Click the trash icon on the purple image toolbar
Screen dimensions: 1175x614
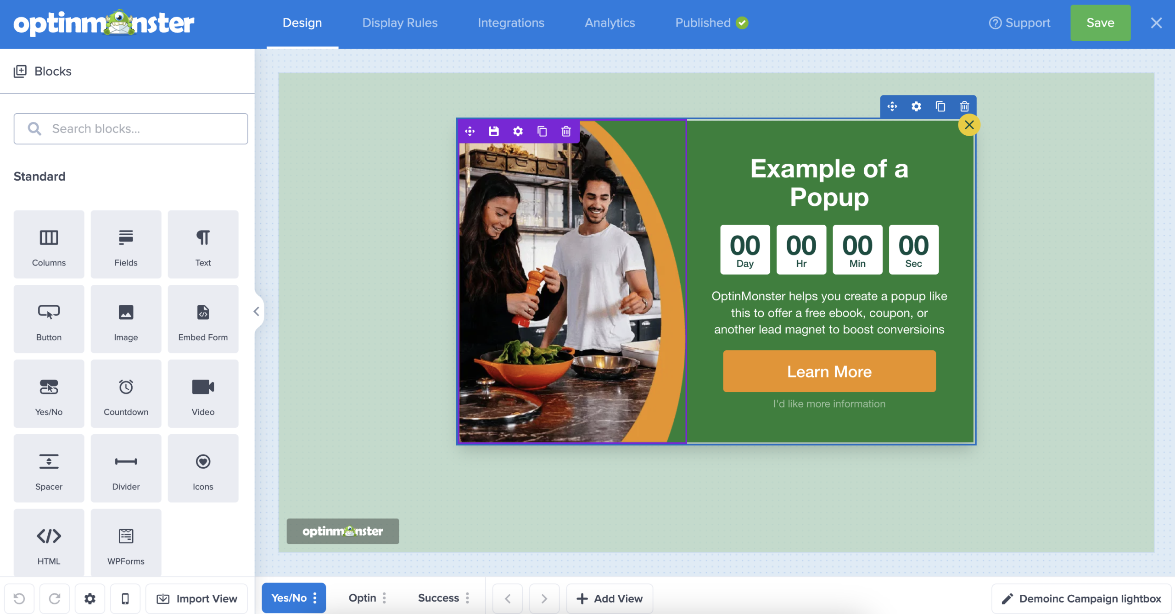(566, 132)
